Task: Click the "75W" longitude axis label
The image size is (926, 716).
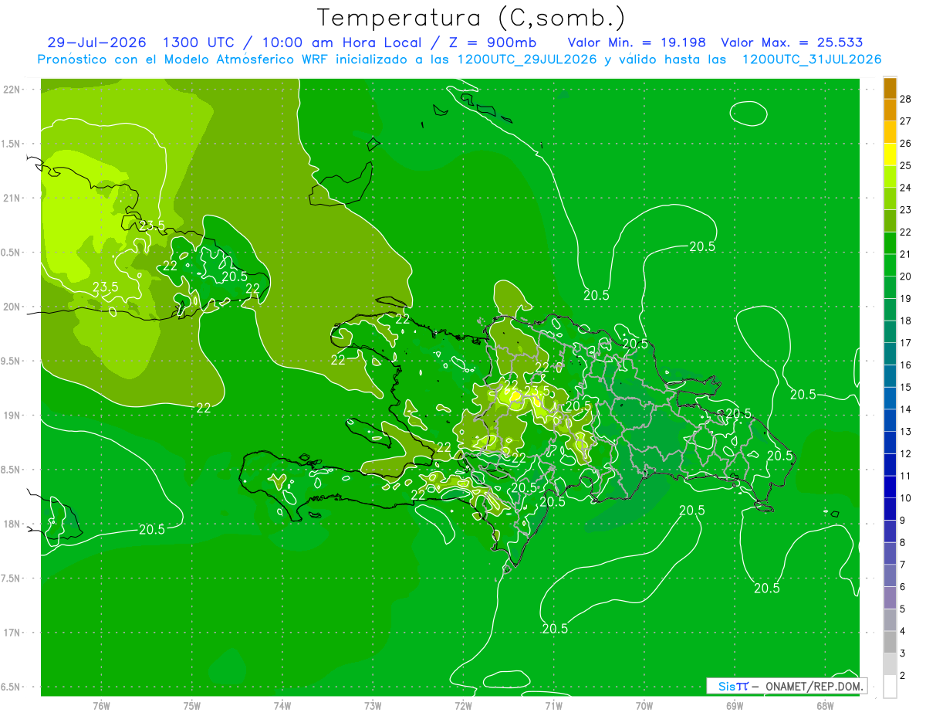Action: click(x=191, y=705)
